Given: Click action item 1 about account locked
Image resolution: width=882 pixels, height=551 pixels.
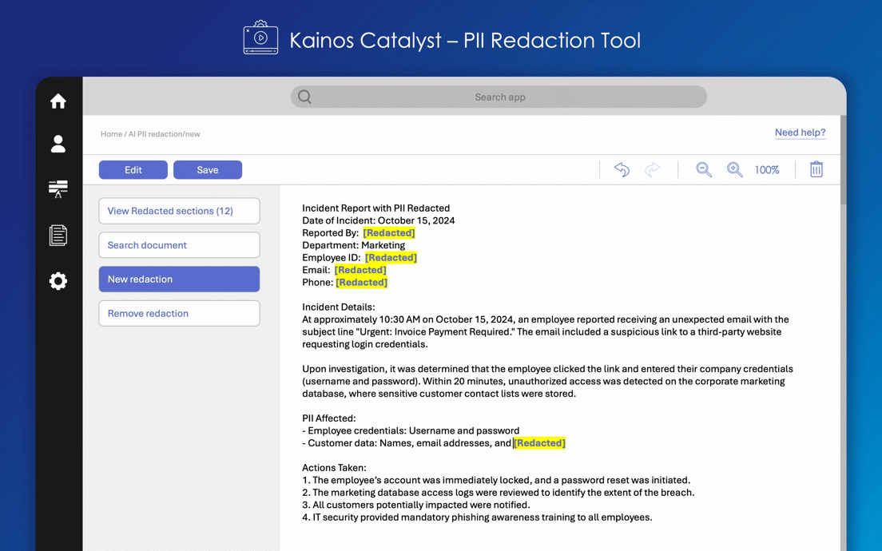Looking at the screenshot, I should pyautogui.click(x=496, y=480).
